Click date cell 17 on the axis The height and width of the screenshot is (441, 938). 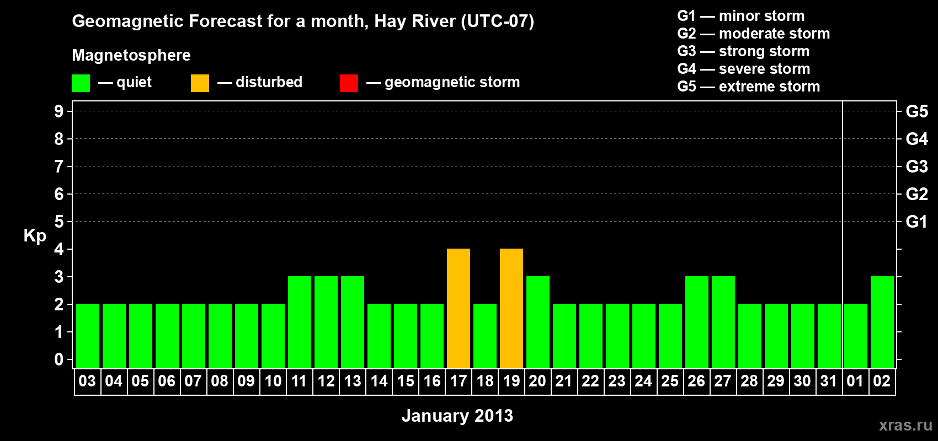click(x=459, y=381)
